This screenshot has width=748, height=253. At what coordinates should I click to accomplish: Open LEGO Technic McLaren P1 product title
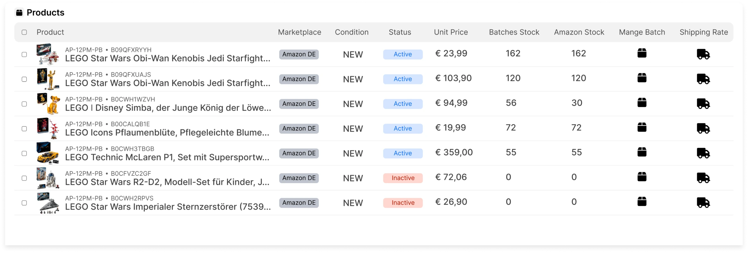point(167,157)
